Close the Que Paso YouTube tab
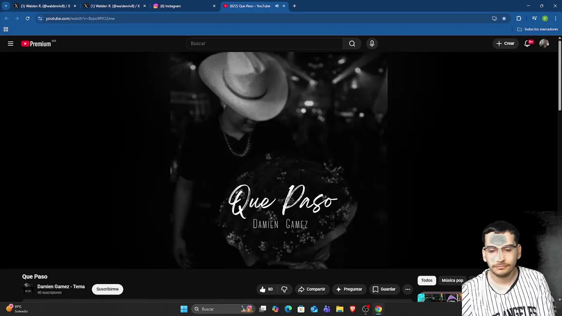562x316 pixels. (284, 6)
